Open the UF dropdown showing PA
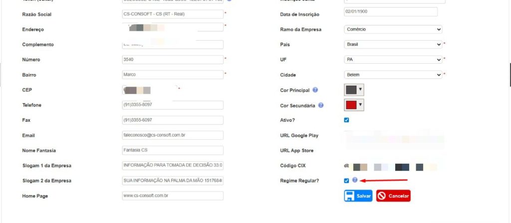Screen dimensions: 511x223 (393, 60)
